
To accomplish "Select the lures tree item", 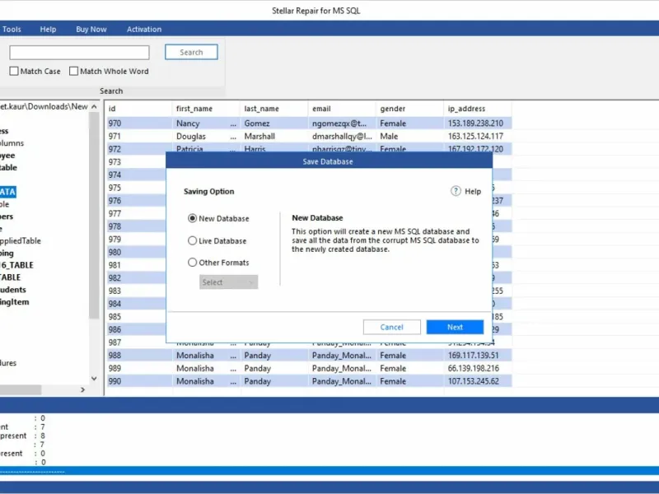I will pyautogui.click(x=8, y=363).
